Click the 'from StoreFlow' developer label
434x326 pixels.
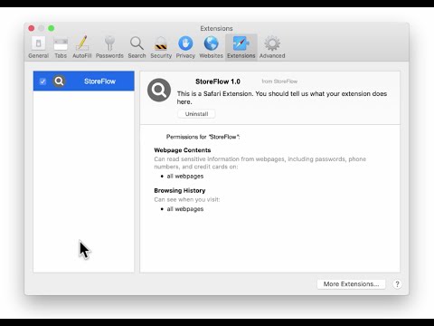pyautogui.click(x=279, y=81)
